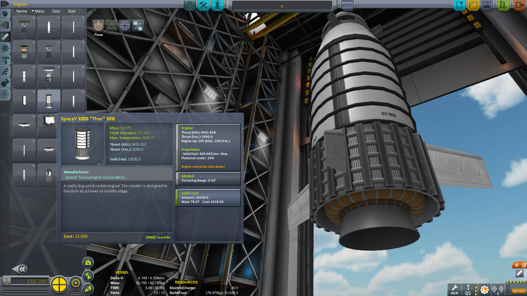The width and height of the screenshot is (527, 296).
Task: Open the antenna signal toolbar icon
Action: tap(498, 290)
